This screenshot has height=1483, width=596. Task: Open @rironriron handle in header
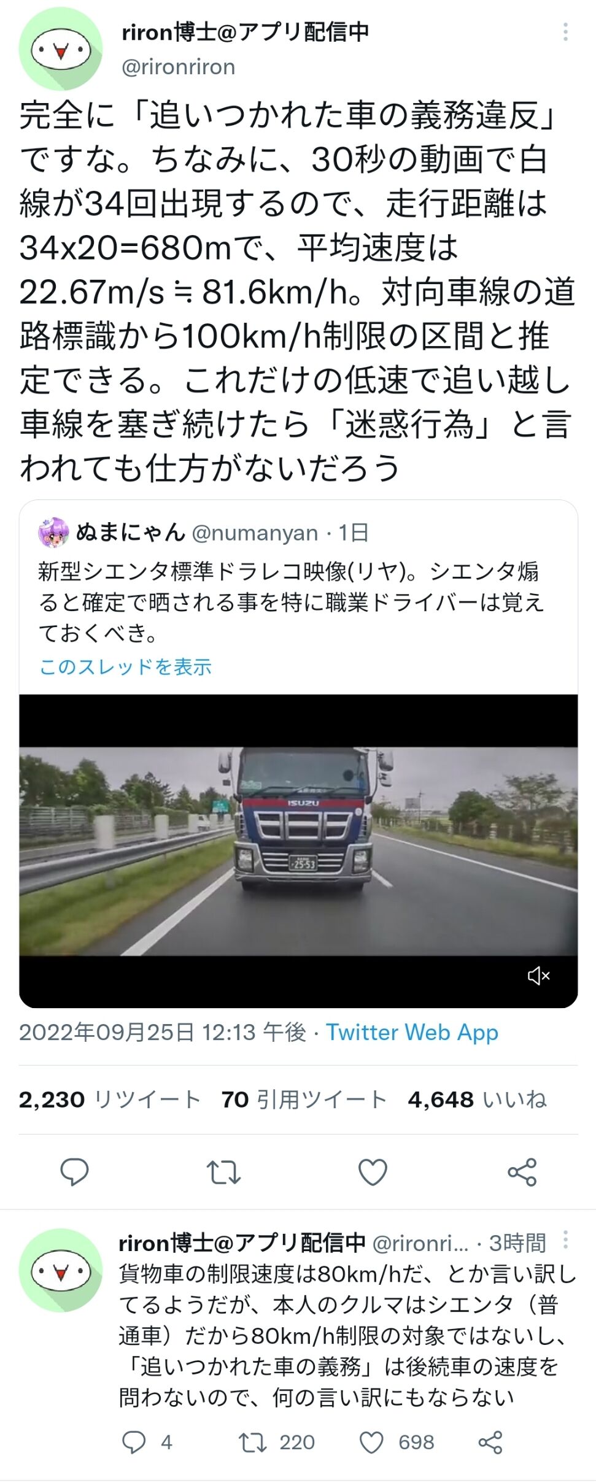[x=179, y=66]
